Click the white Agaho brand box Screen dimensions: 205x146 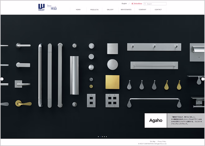[156, 121]
